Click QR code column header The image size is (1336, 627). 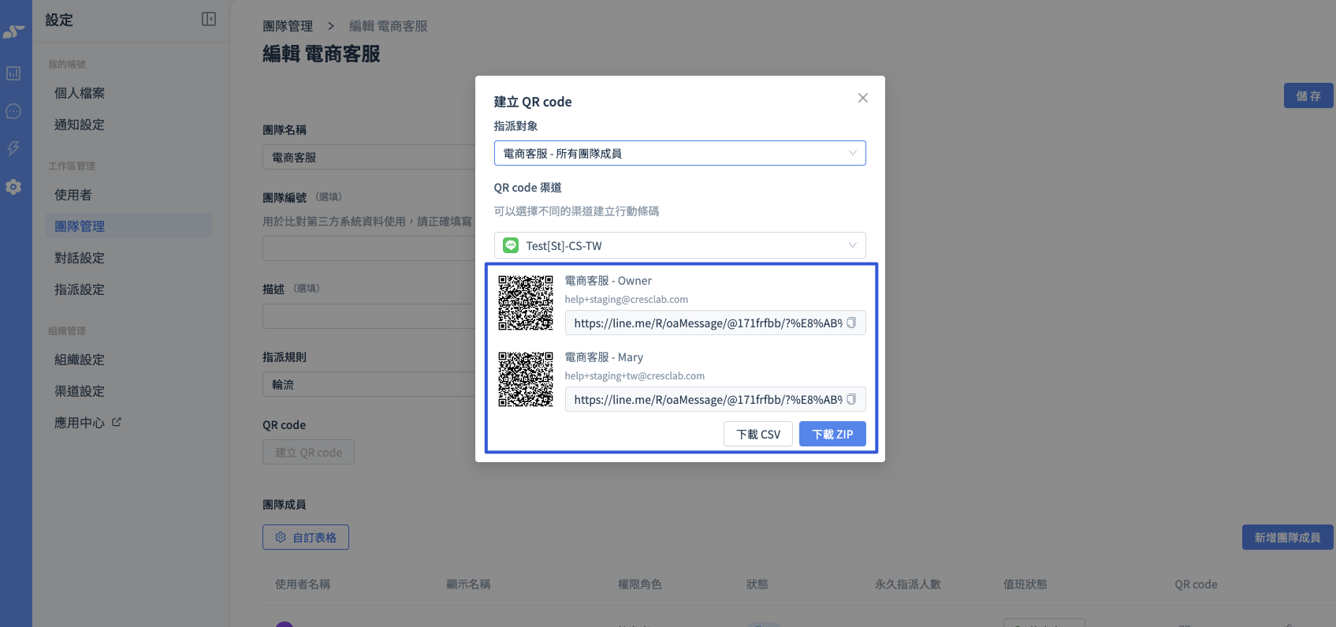pos(1196,584)
